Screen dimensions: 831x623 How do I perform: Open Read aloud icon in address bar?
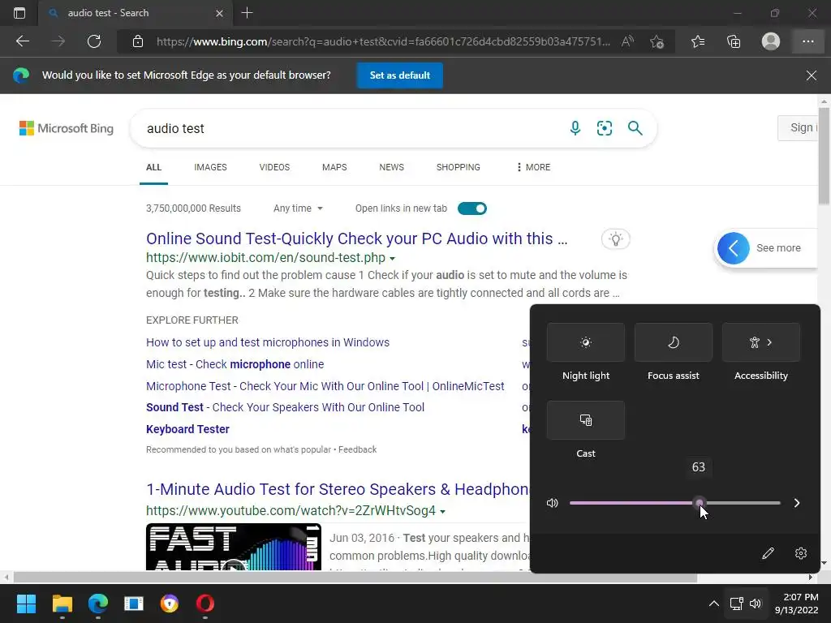[x=627, y=41]
